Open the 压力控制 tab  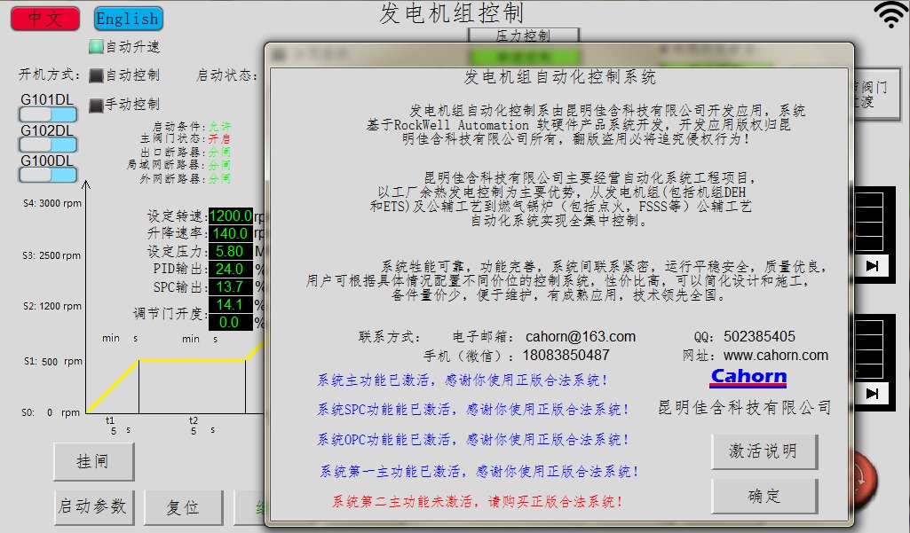pyautogui.click(x=523, y=35)
